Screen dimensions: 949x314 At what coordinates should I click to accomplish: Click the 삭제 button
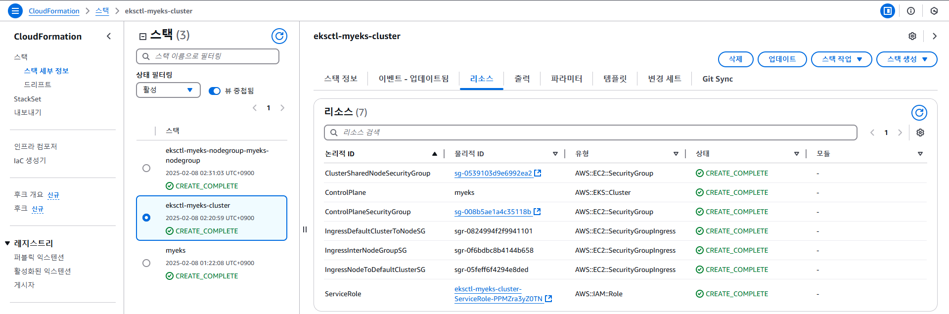(736, 59)
